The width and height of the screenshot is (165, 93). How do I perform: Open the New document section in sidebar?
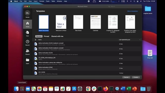coord(28,34)
